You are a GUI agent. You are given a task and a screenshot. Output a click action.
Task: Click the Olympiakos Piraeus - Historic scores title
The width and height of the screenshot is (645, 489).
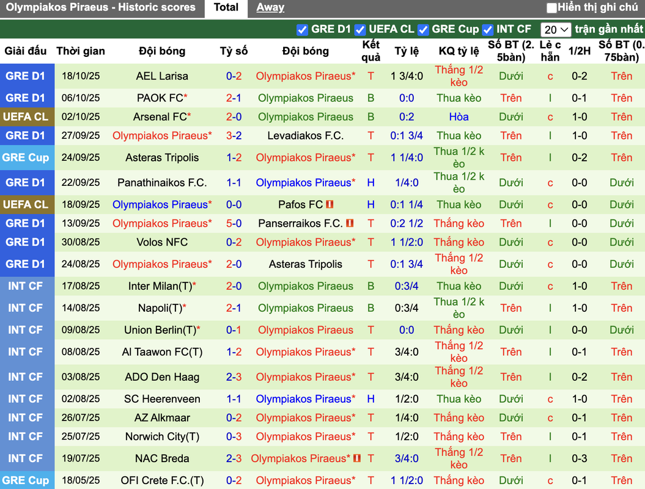tap(100, 7)
